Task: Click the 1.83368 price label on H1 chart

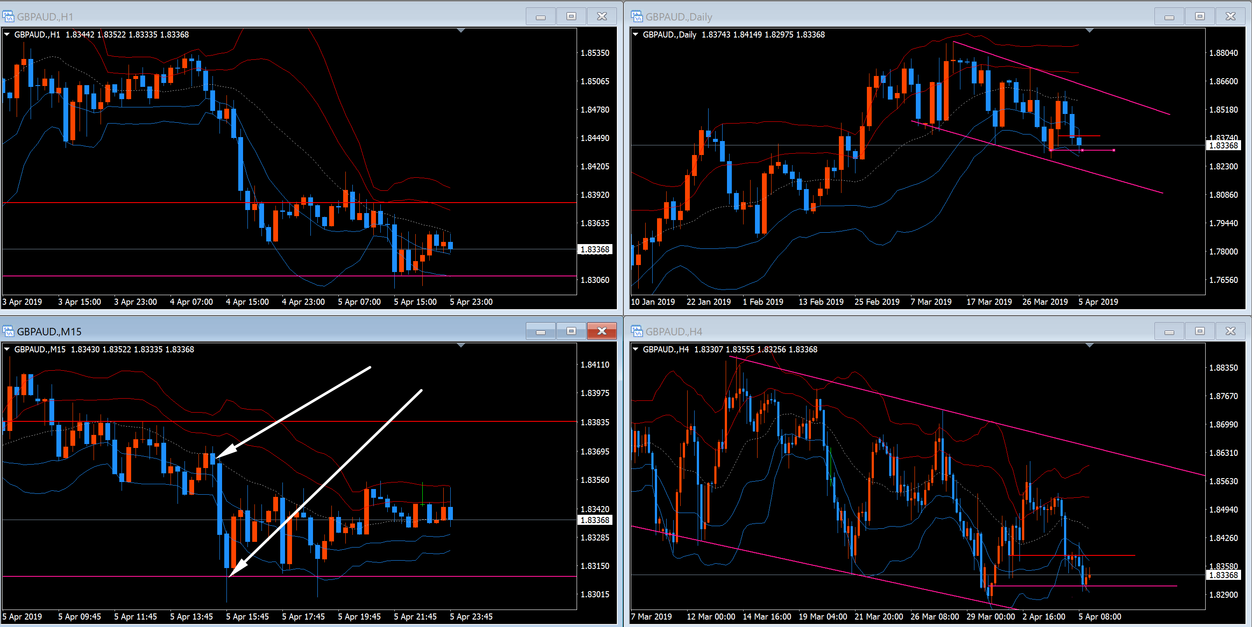Action: pos(595,249)
